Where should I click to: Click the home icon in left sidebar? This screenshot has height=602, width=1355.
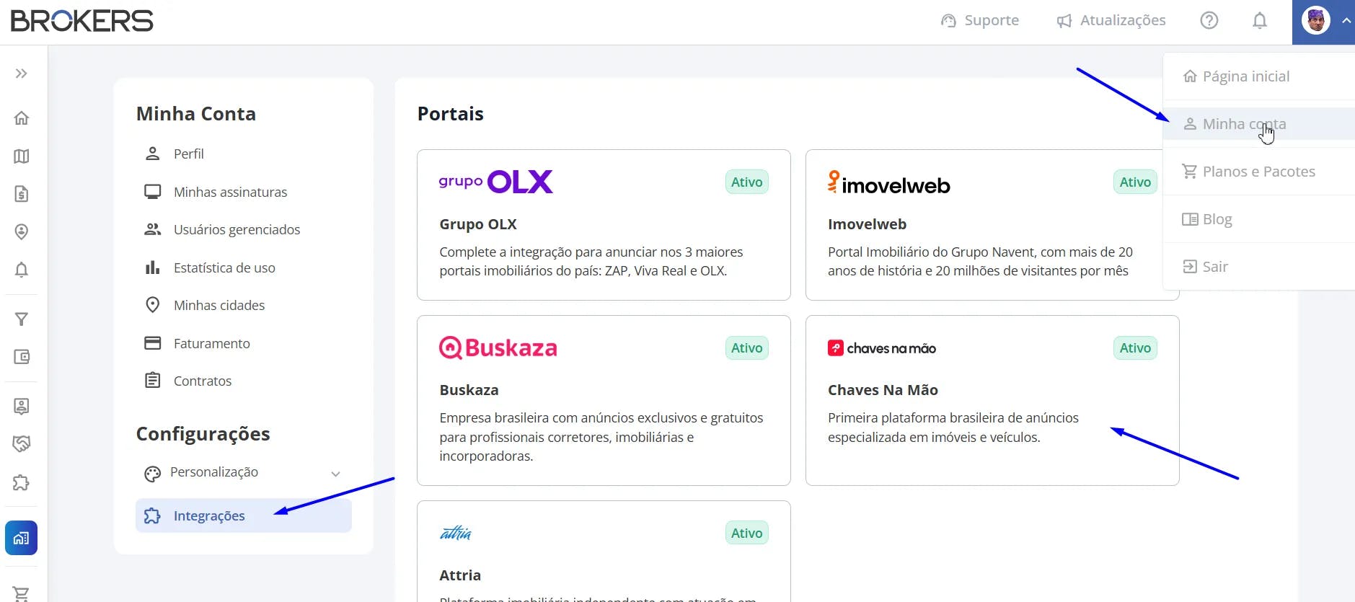click(22, 118)
